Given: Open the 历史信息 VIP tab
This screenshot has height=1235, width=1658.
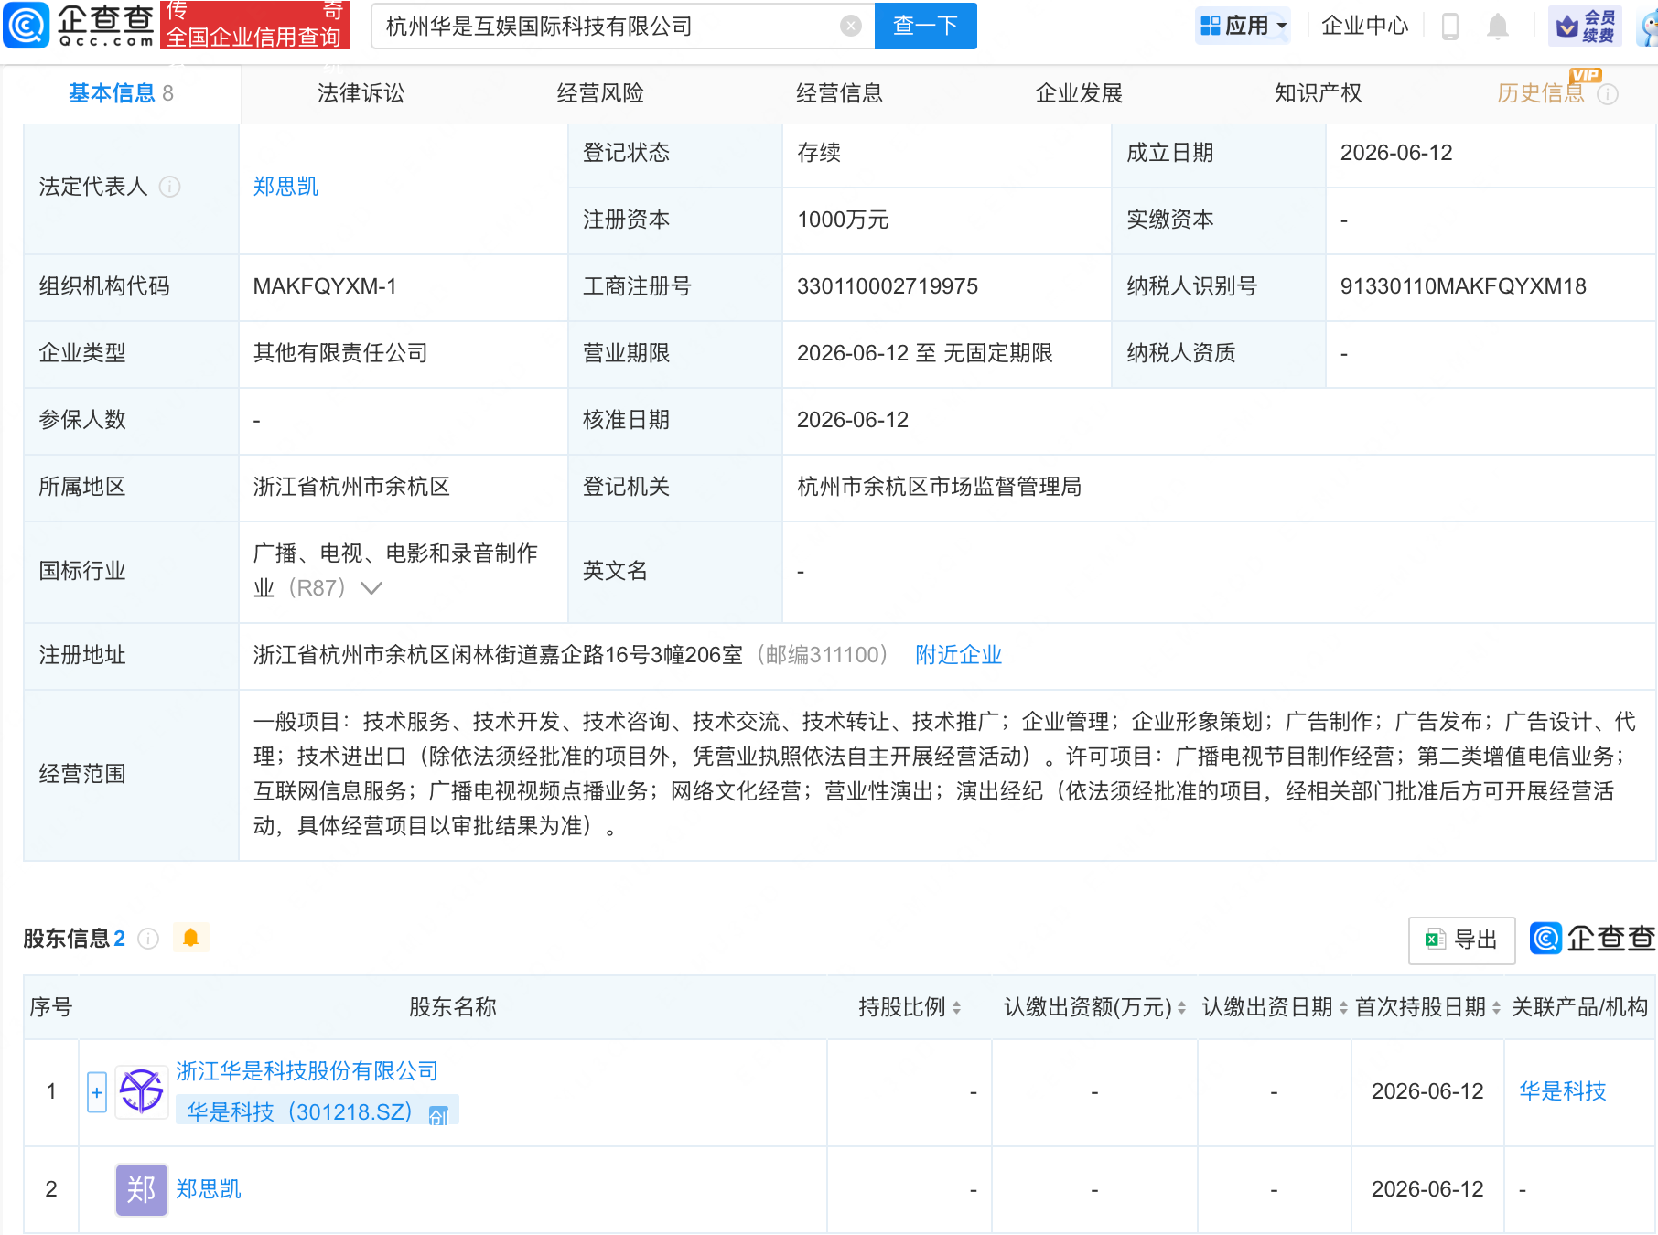Looking at the screenshot, I should click(x=1541, y=93).
